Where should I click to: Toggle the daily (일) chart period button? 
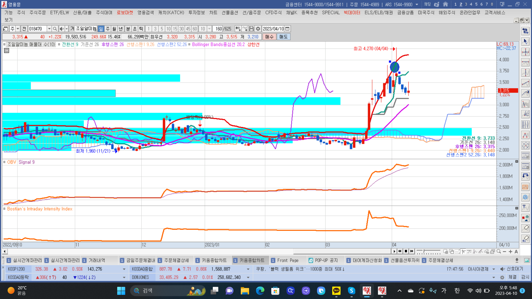tap(101, 29)
